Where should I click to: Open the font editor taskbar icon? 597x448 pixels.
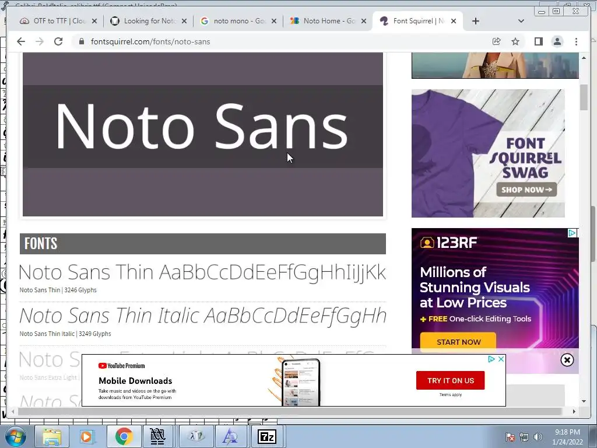click(x=230, y=436)
